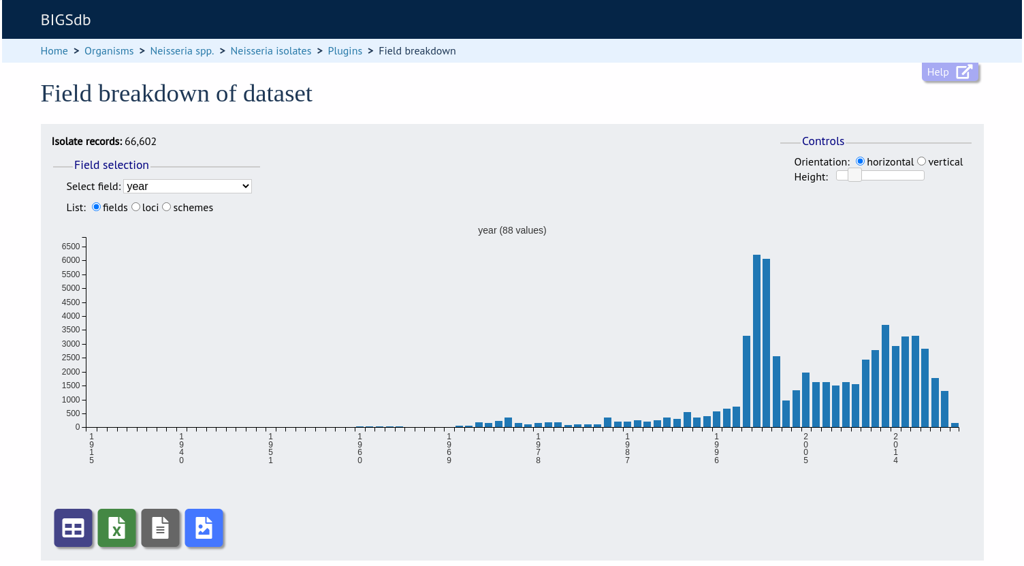Click the tallest bar in the year chart

click(756, 341)
